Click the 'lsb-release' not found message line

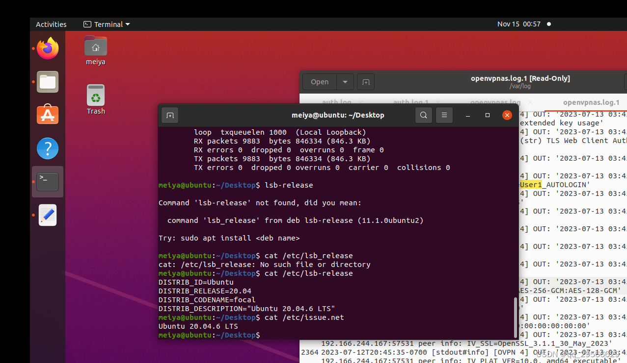[x=260, y=203]
